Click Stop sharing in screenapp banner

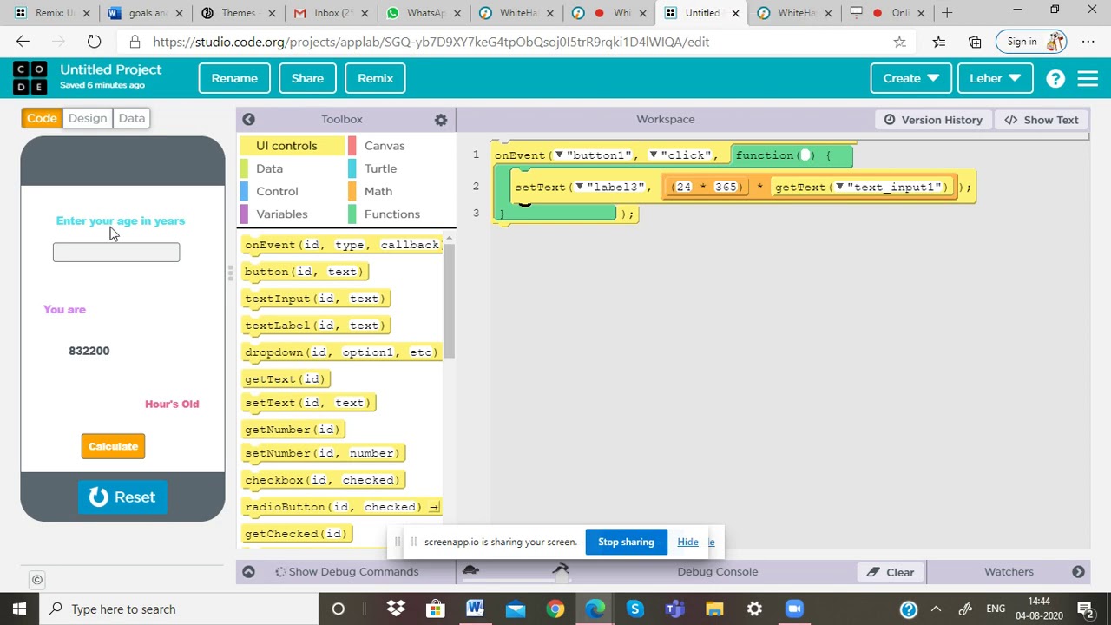tap(626, 542)
